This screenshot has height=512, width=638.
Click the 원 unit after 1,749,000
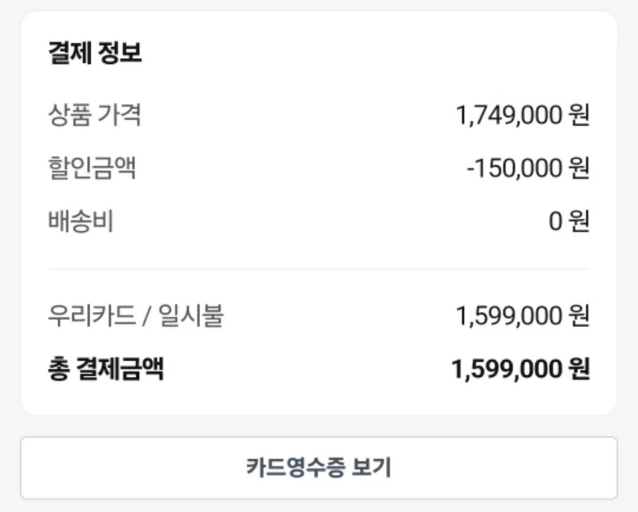(579, 115)
